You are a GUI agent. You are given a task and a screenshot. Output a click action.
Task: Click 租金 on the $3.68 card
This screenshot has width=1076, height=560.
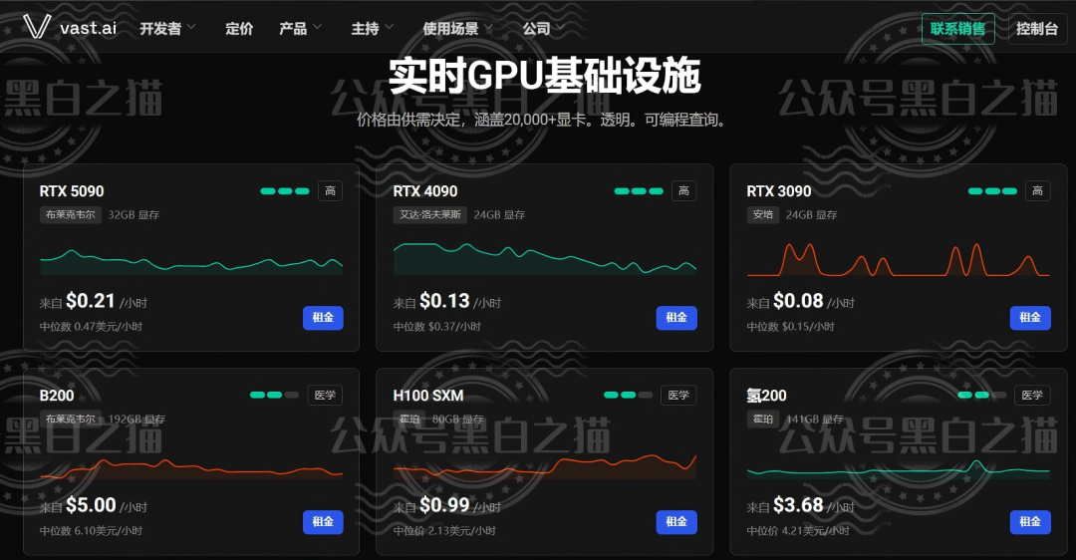(x=1030, y=521)
